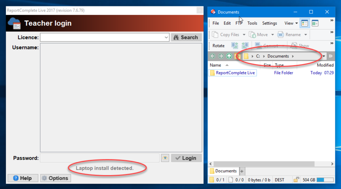
Task: Click inside the Licence text field
Action: click(x=102, y=37)
